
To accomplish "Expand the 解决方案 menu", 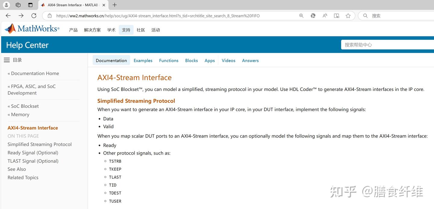I will 92,30.
